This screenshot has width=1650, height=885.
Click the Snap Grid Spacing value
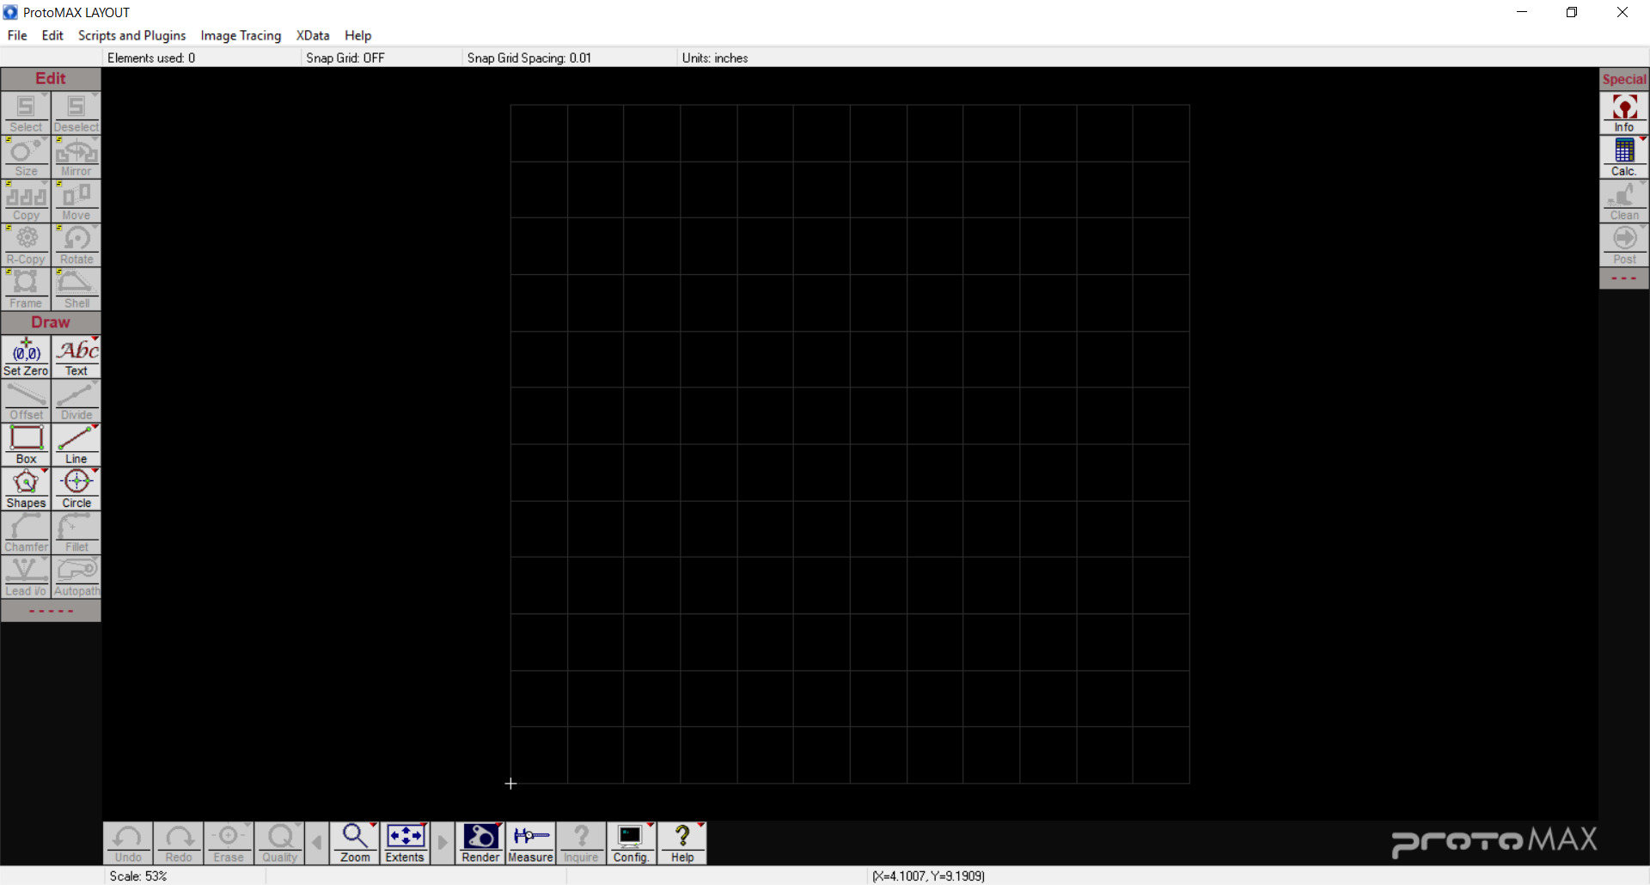[529, 58]
